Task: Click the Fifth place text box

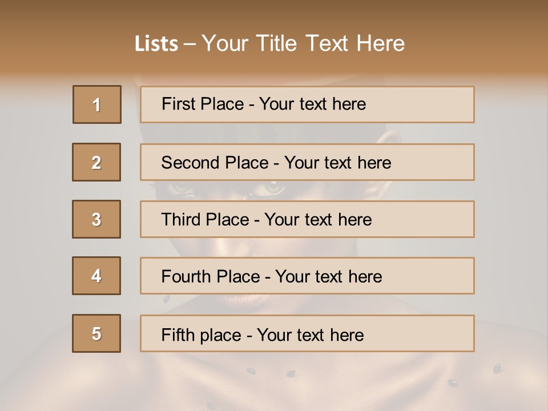Action: point(307,333)
